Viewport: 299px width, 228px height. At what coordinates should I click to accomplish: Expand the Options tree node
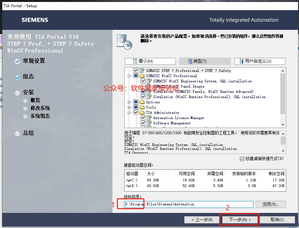tap(129, 102)
